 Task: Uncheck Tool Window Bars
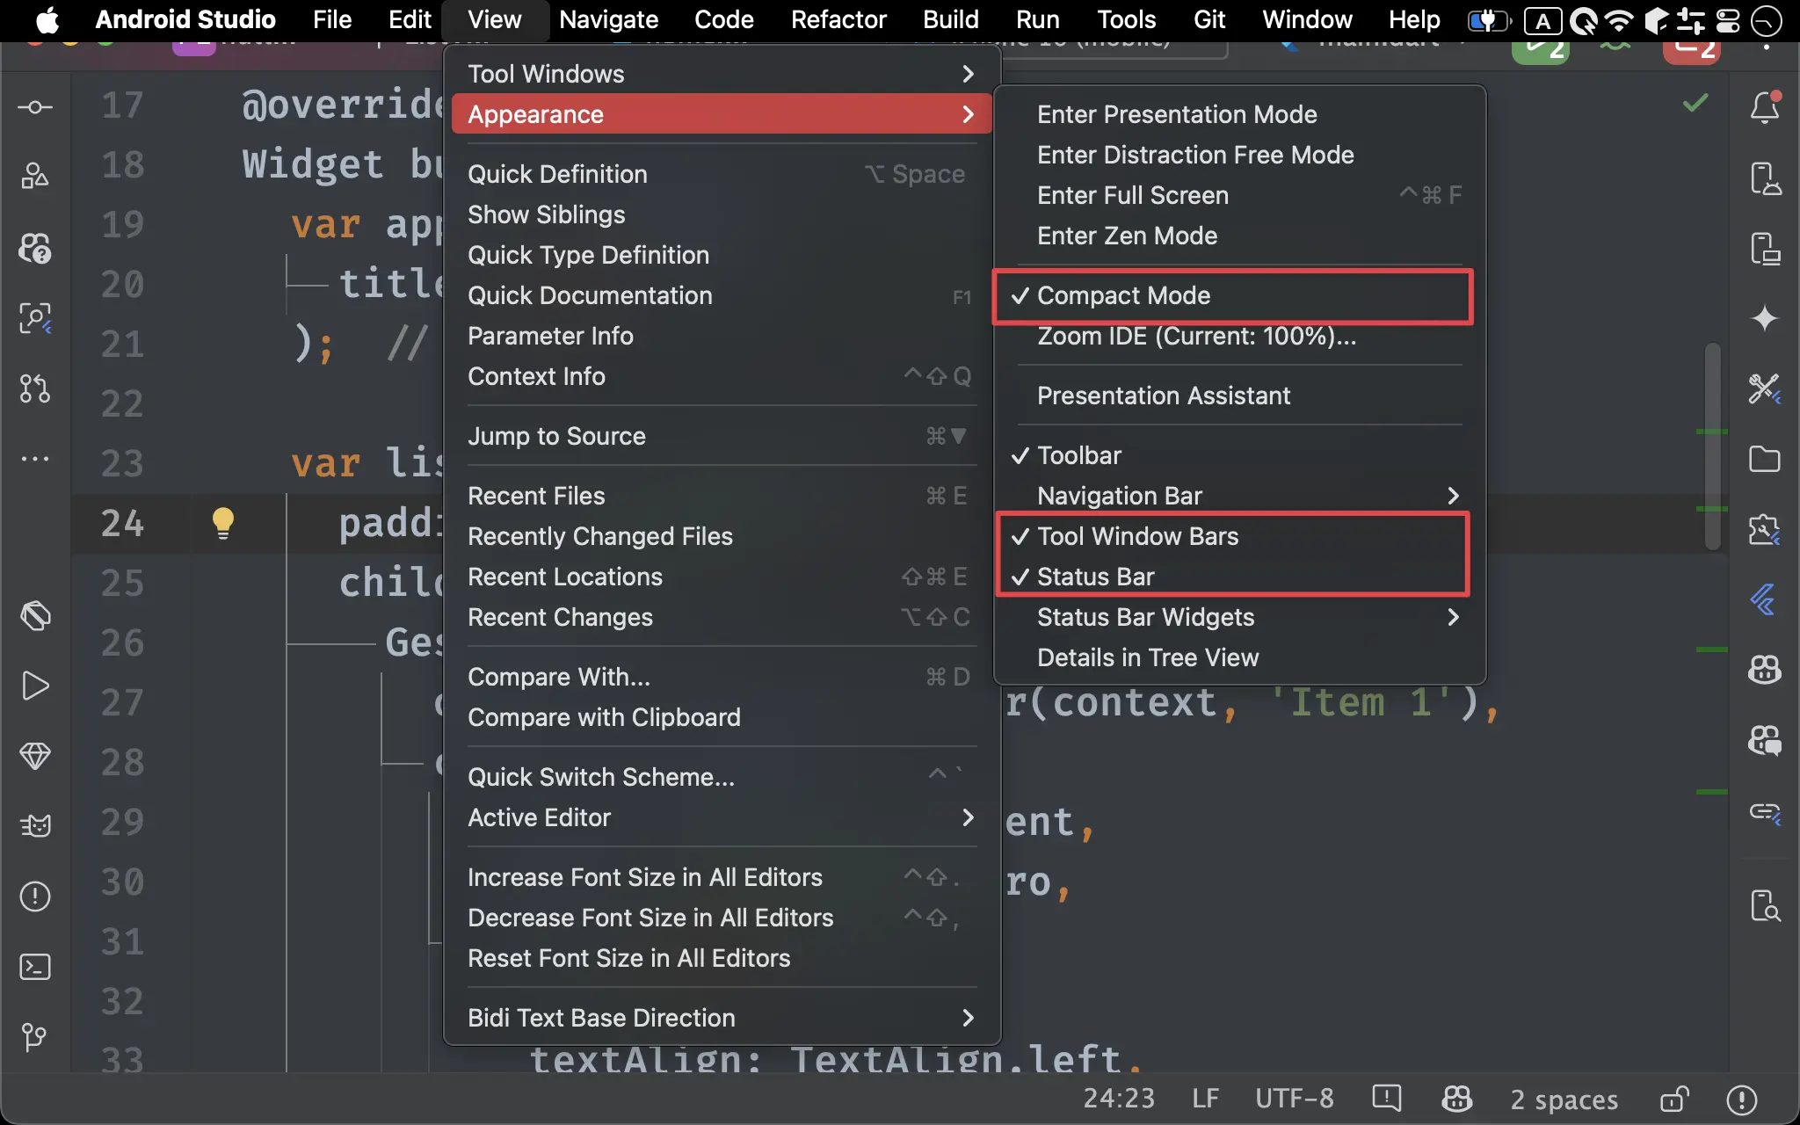pos(1239,536)
